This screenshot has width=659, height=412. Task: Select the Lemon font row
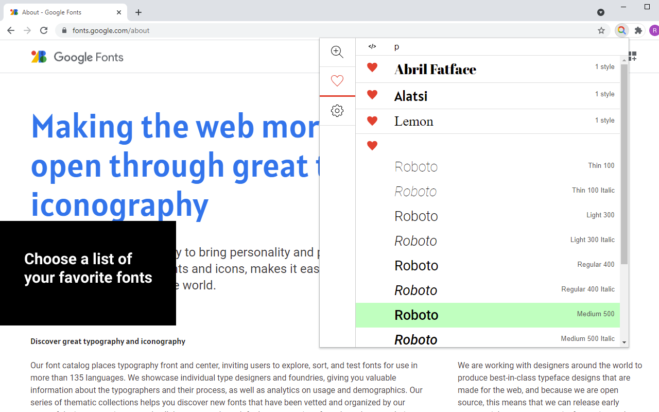pyautogui.click(x=488, y=122)
